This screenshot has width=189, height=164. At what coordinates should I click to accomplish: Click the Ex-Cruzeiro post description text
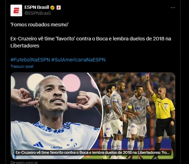tap(91, 42)
